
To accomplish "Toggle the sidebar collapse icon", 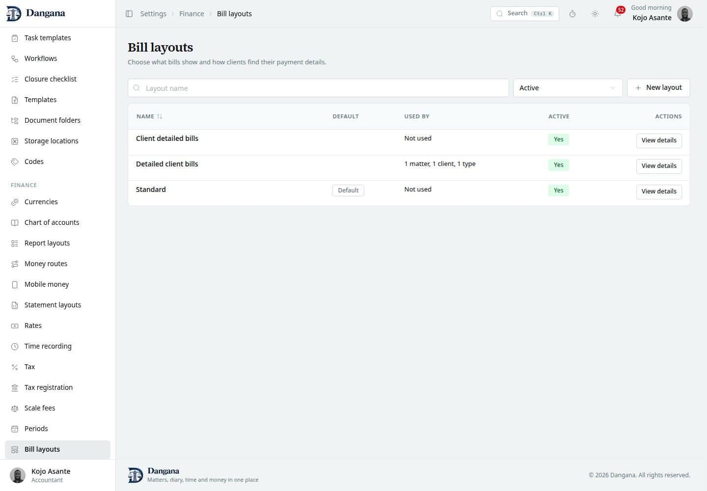I will tap(129, 14).
